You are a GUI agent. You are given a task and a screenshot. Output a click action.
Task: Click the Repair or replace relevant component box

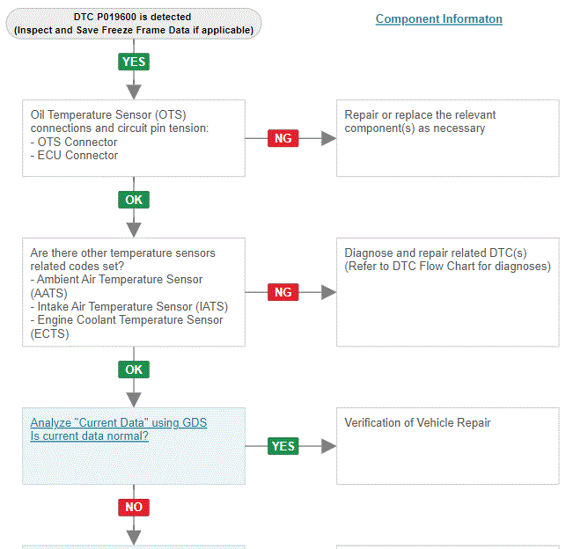(448, 138)
